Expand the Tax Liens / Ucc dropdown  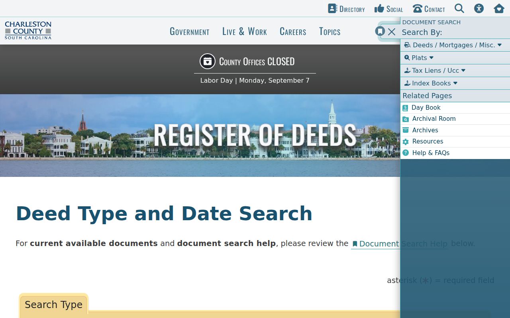pos(455,70)
